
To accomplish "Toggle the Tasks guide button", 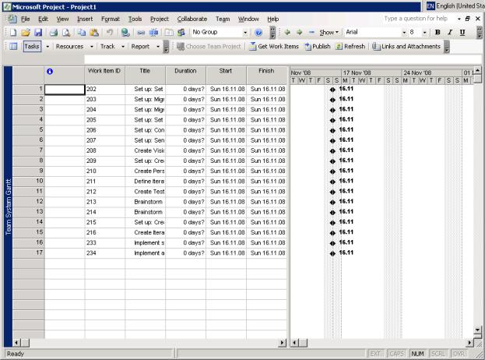I will [32, 47].
